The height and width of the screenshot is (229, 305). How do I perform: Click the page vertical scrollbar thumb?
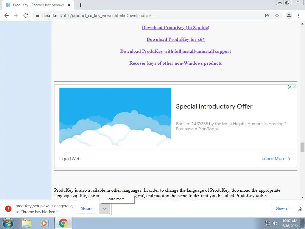302,147
